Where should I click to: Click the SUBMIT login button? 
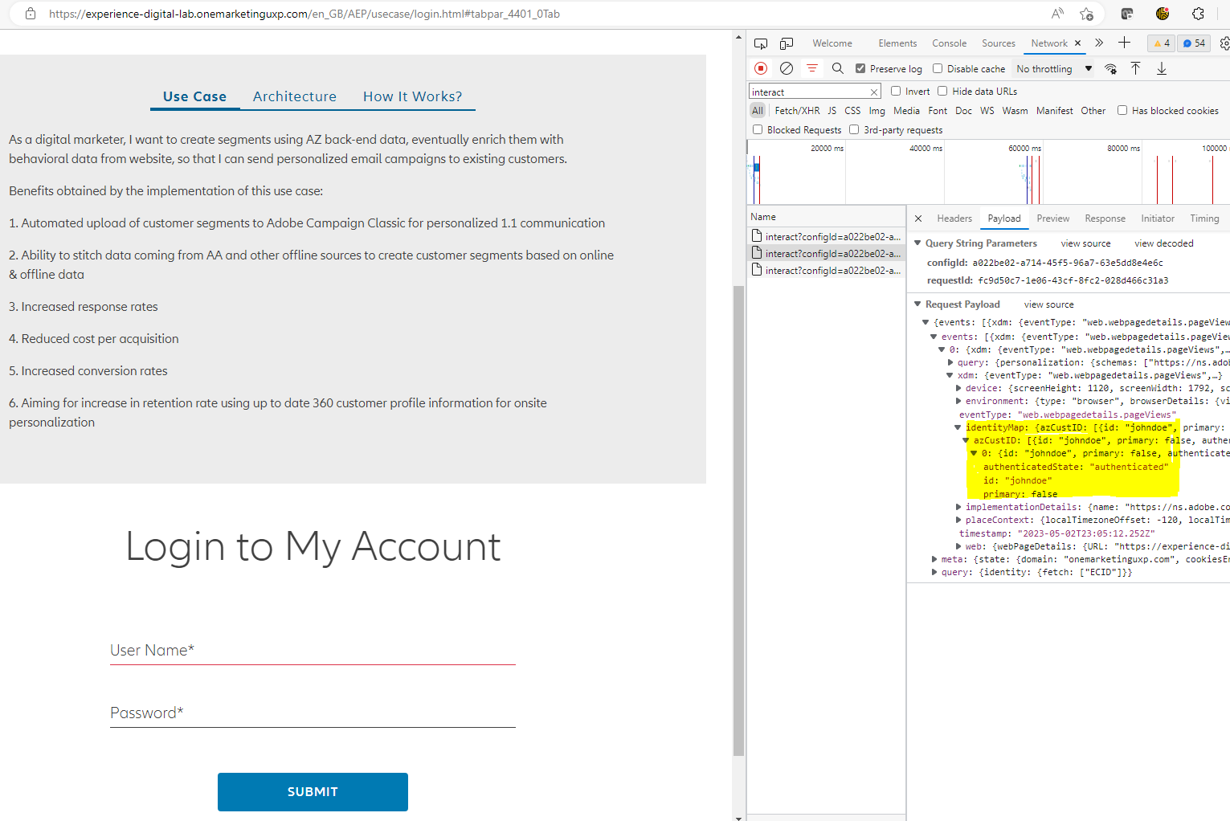313,792
